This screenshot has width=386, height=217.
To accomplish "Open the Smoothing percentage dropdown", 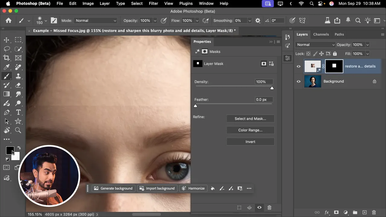I will [x=250, y=20].
